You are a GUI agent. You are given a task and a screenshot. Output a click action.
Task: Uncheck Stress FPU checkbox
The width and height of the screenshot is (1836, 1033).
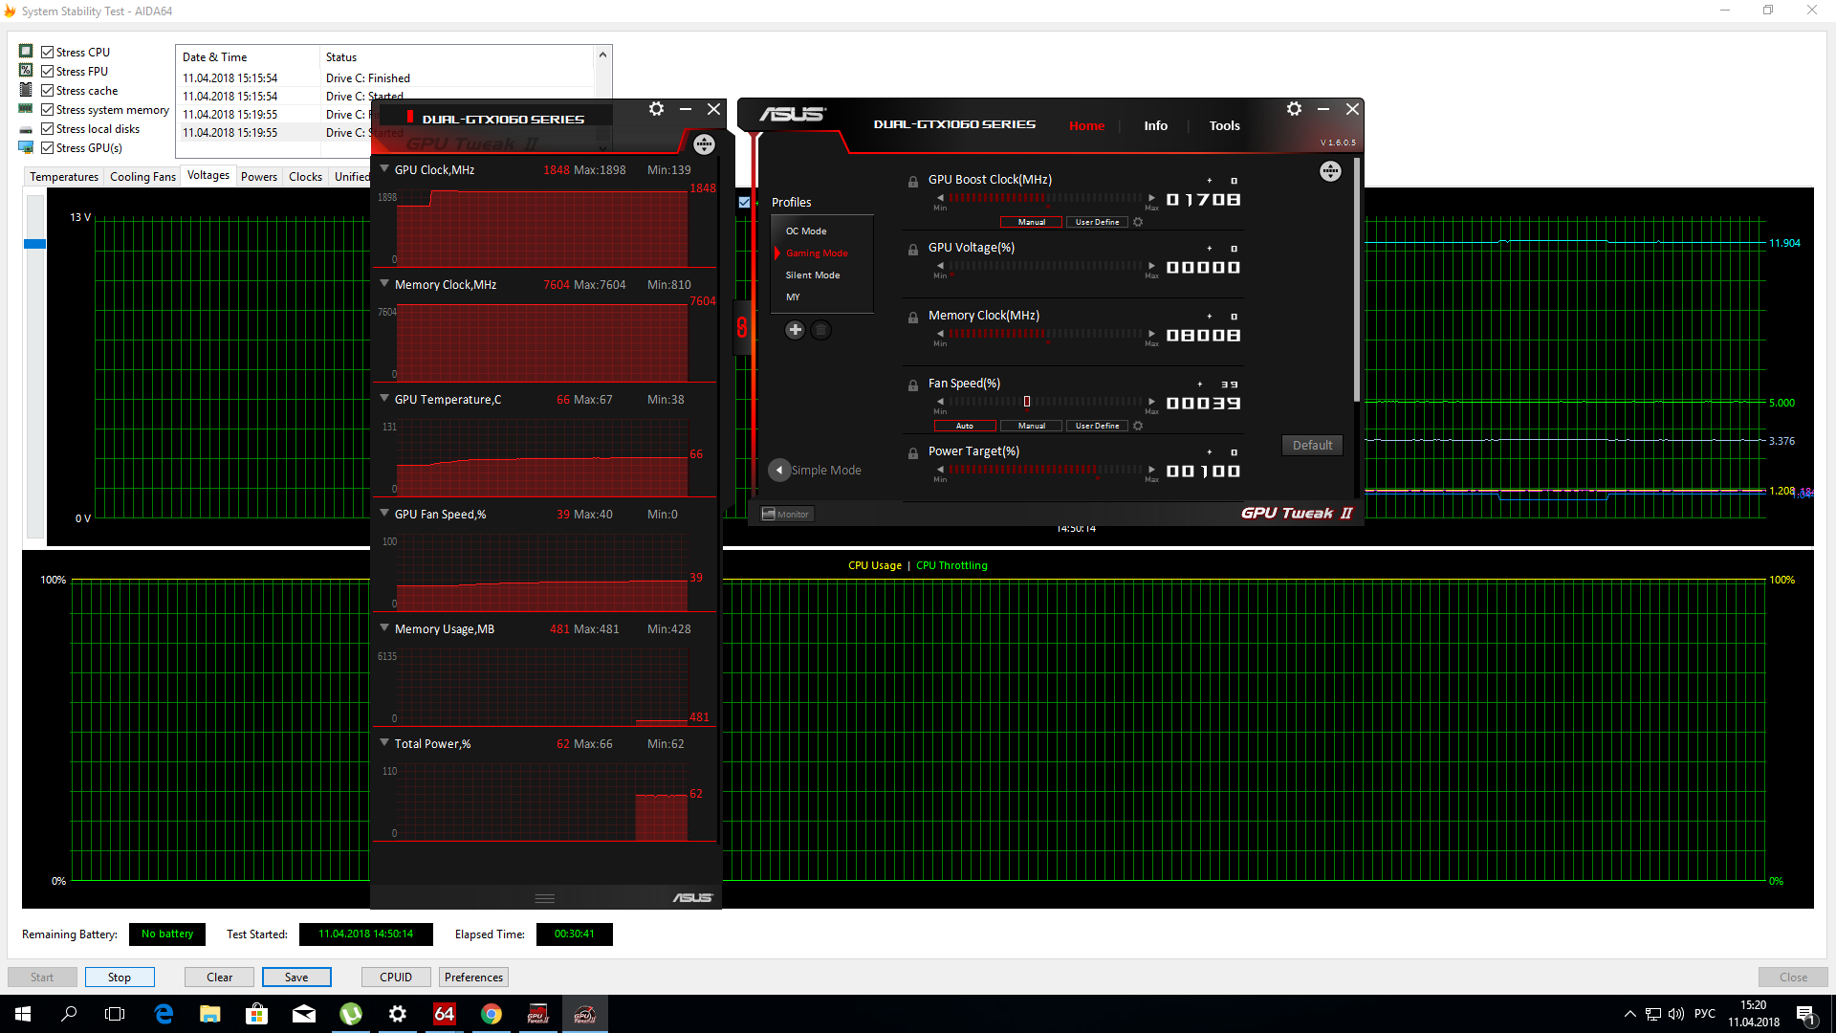tap(48, 72)
